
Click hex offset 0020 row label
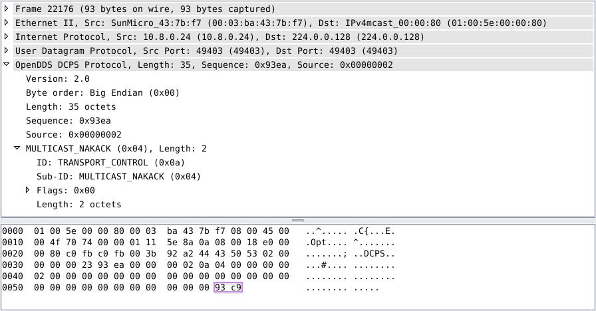[13, 254]
